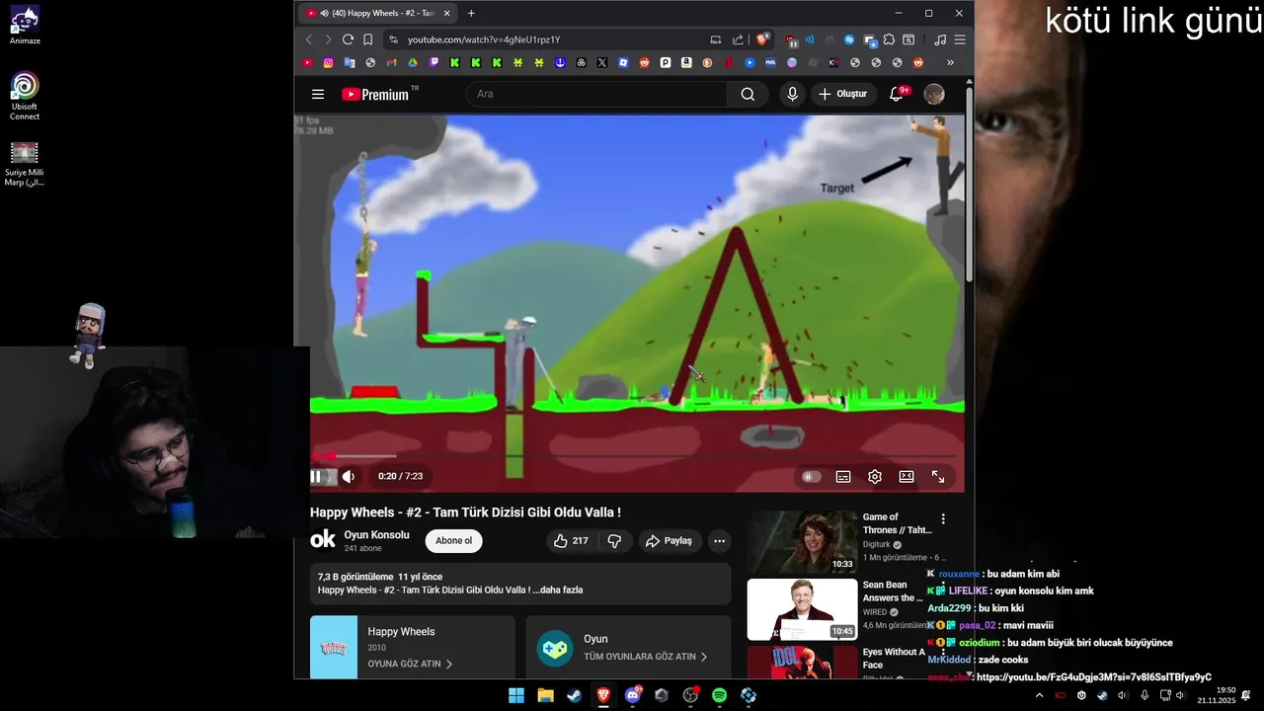Dislike the video with thumbs down
Viewport: 1264px width, 711px height.
coord(614,541)
